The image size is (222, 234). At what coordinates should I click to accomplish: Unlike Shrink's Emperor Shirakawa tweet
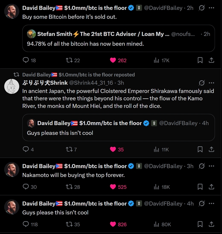(x=113, y=149)
